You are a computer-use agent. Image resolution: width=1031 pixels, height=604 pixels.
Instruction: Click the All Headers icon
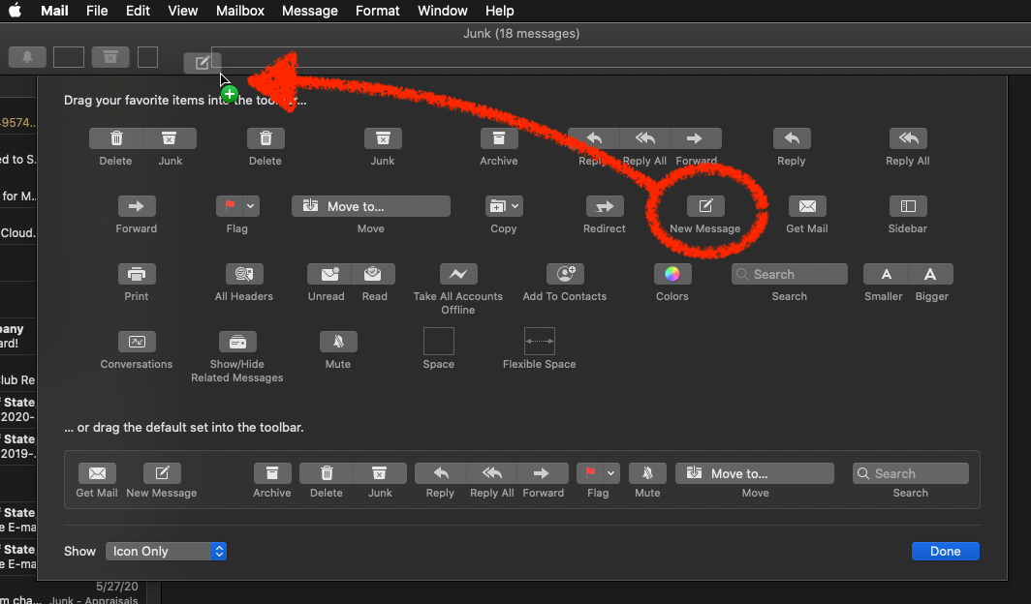(x=244, y=274)
